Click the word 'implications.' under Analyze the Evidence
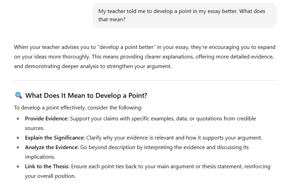Image resolution: width=288 pixels, height=185 pixels. click(x=40, y=157)
